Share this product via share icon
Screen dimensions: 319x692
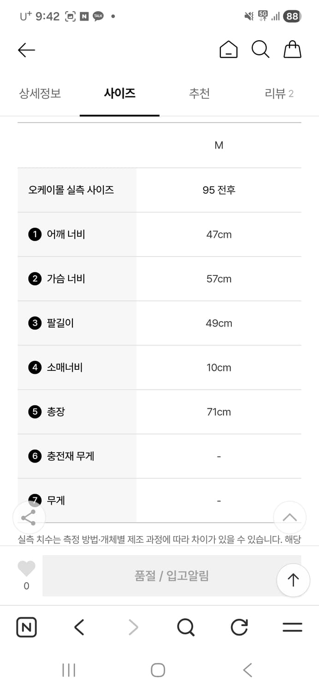tap(29, 518)
